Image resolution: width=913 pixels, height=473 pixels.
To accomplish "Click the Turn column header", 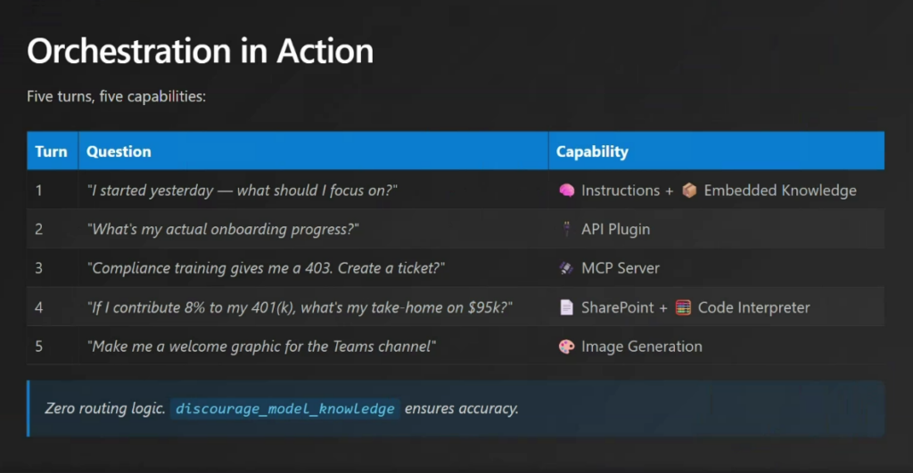I will pyautogui.click(x=51, y=151).
